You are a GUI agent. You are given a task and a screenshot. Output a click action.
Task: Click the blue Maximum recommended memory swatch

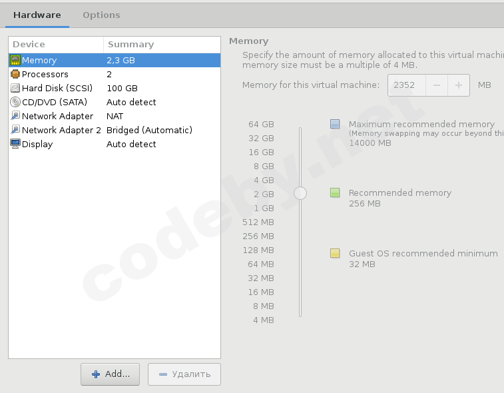pyautogui.click(x=335, y=124)
